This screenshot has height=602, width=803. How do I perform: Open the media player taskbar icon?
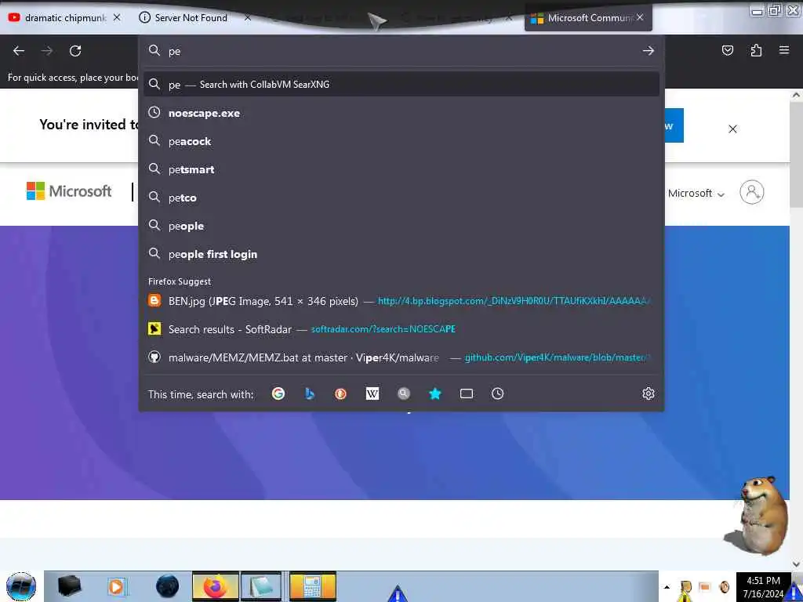(116, 586)
